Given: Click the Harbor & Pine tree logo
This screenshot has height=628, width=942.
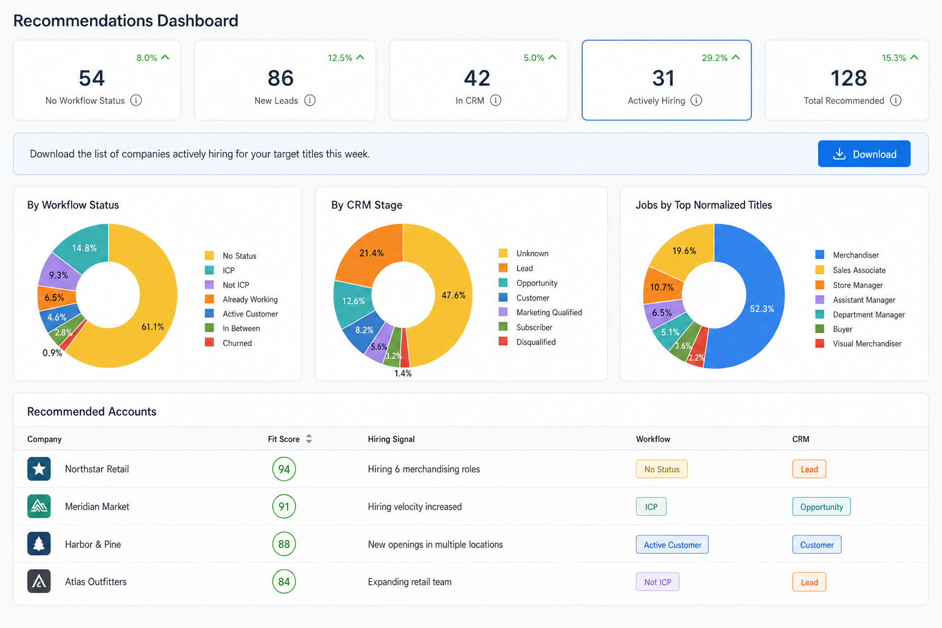Looking at the screenshot, I should [39, 544].
